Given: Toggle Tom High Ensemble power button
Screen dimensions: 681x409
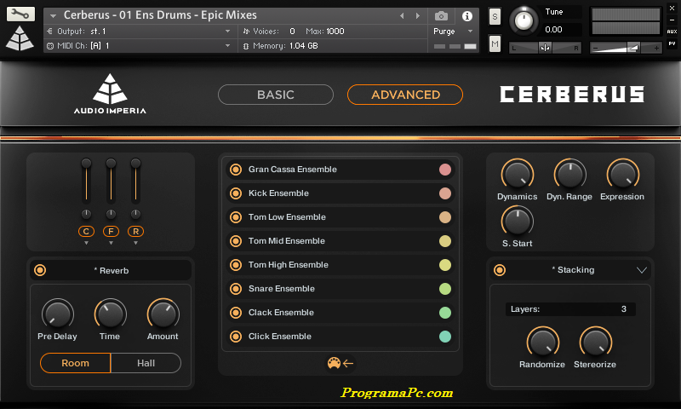Looking at the screenshot, I should [236, 265].
